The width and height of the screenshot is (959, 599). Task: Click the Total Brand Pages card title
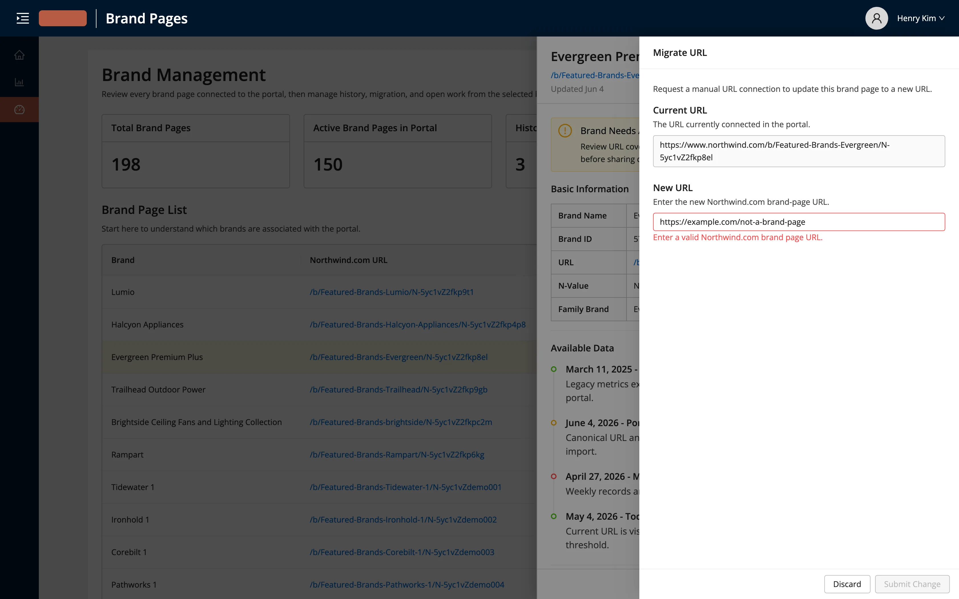(x=151, y=128)
